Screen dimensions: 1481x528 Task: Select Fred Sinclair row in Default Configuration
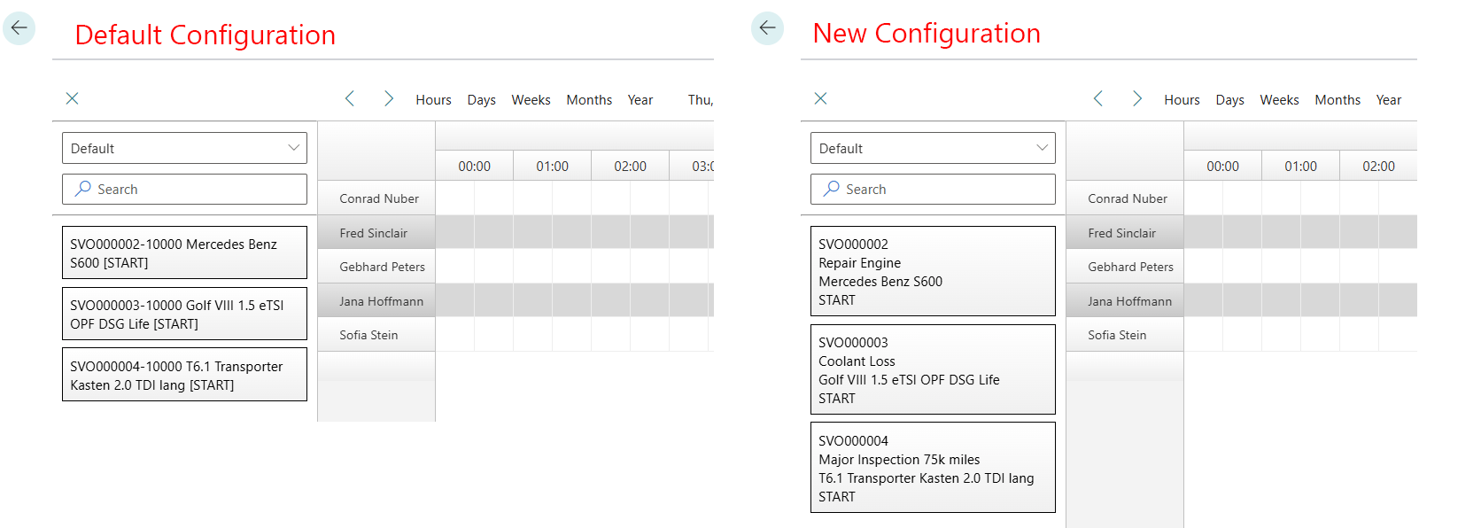tap(376, 233)
